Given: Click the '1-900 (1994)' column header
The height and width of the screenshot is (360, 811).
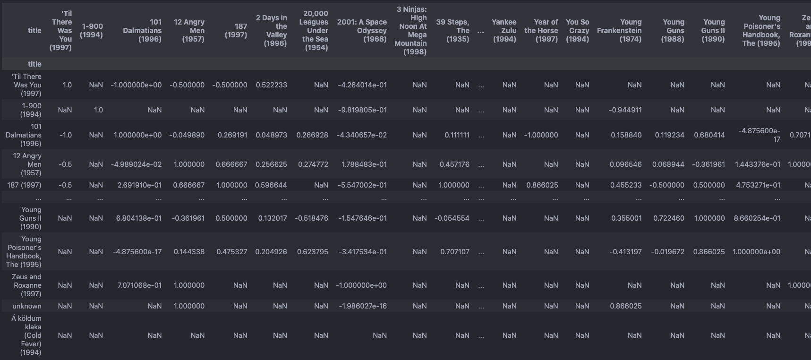Looking at the screenshot, I should 91,31.
